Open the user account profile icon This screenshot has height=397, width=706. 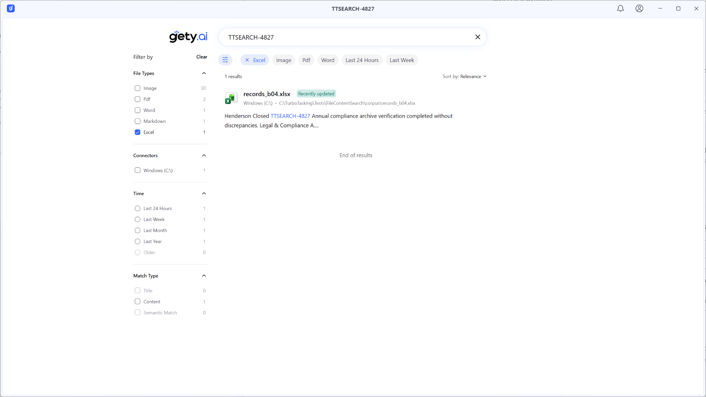coord(639,9)
